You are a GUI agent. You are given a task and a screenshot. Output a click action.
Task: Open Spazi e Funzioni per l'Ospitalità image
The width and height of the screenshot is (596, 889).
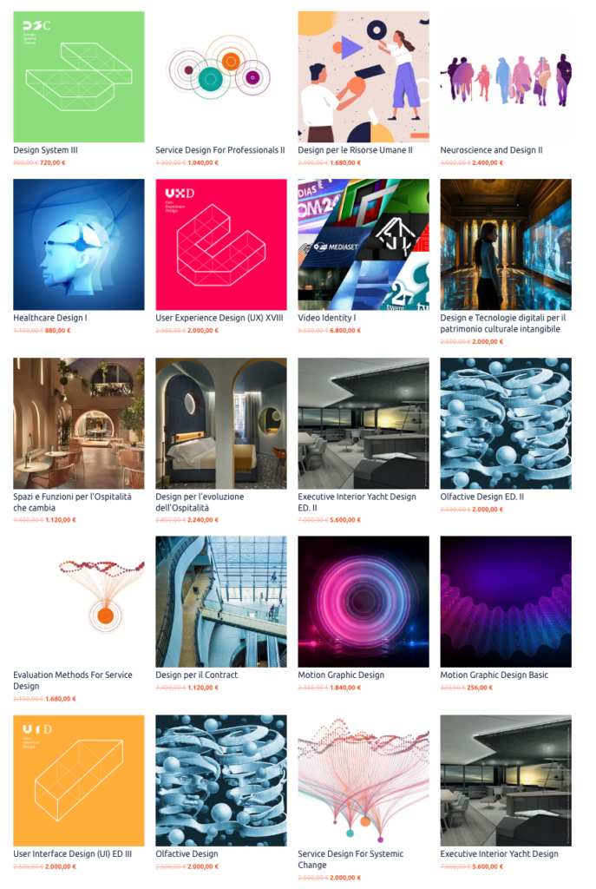[x=79, y=423]
